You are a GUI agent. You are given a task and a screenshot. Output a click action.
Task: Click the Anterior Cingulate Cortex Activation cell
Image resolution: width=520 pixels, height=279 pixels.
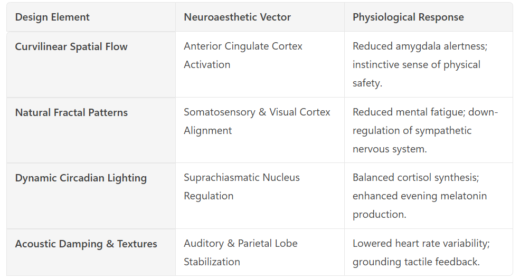click(260, 65)
